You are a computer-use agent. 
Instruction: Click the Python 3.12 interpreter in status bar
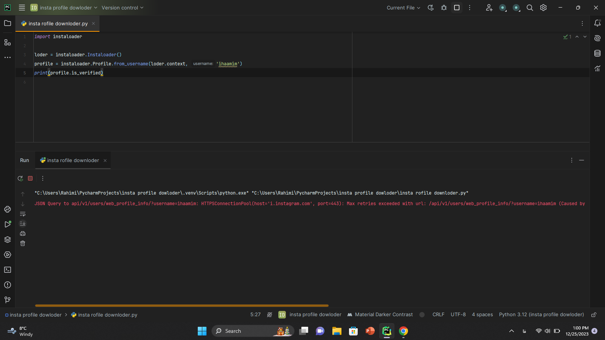(x=541, y=315)
